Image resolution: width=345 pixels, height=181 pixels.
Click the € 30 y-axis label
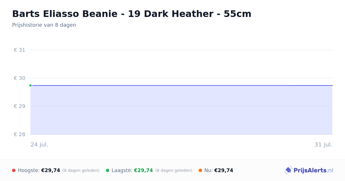pyautogui.click(x=20, y=78)
